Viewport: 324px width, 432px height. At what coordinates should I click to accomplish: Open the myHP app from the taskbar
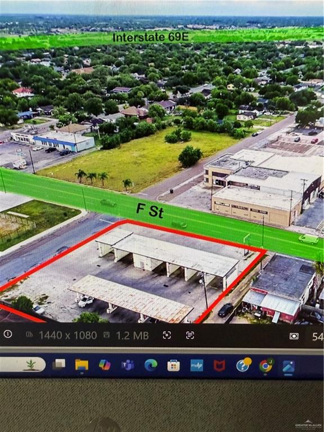click(197, 365)
